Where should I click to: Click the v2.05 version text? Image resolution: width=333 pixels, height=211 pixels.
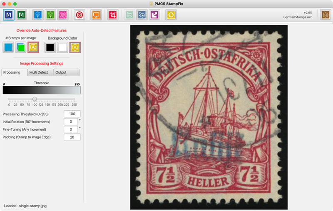[x=308, y=13]
